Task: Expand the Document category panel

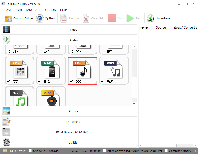Action: [69, 122]
